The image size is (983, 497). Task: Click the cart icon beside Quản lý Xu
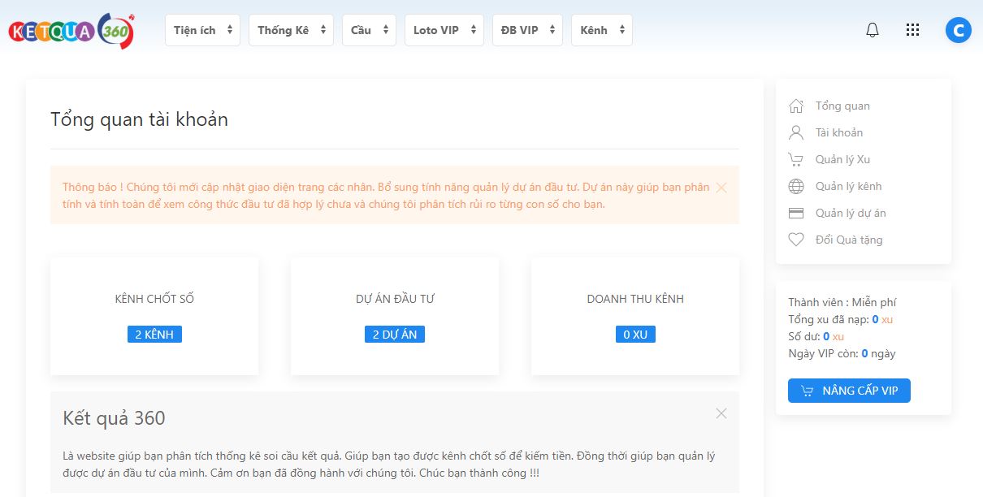tap(796, 160)
